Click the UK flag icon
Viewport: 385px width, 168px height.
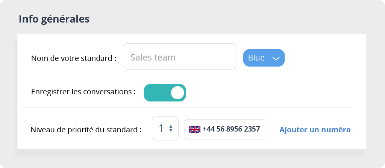coord(194,129)
